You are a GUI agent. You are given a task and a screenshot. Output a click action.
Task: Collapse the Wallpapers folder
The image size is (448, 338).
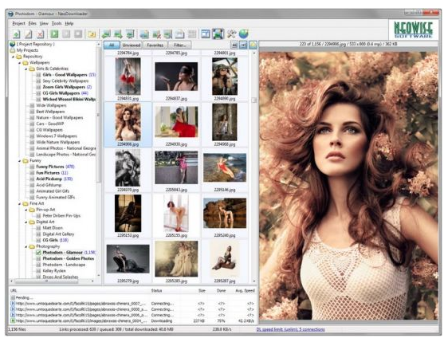coord(19,63)
